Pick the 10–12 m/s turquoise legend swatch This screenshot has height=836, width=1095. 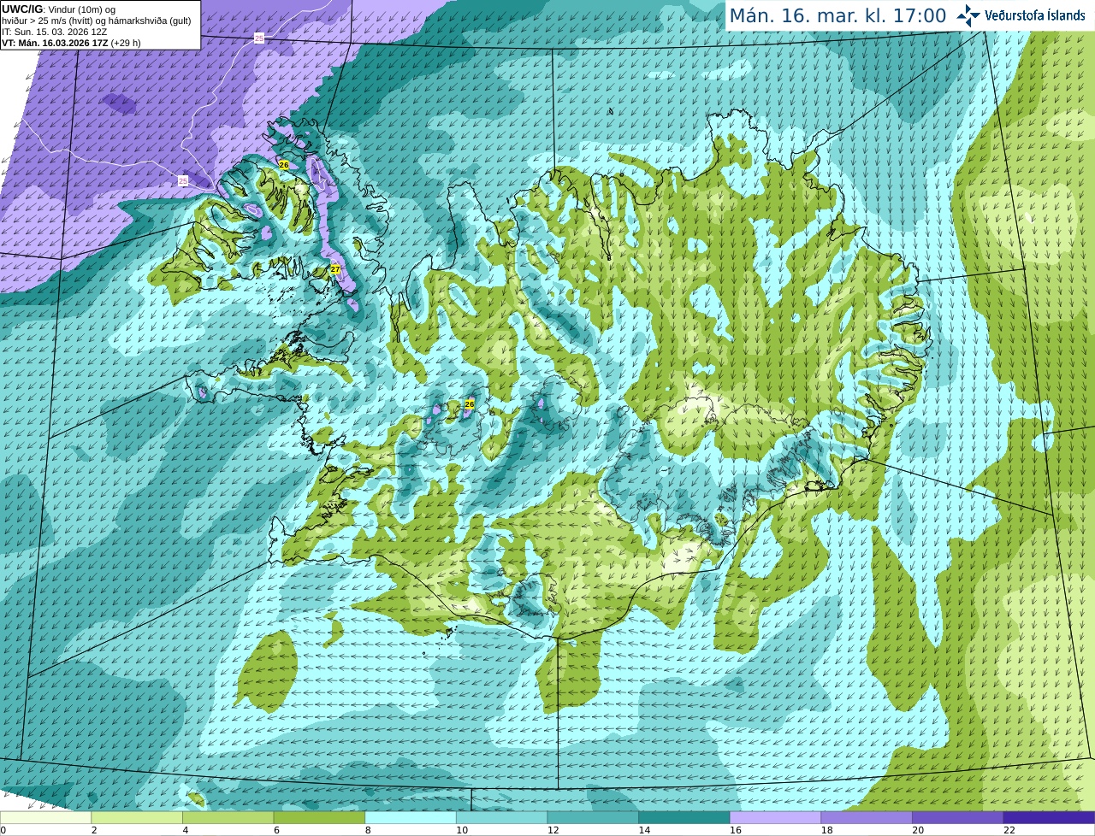click(x=501, y=818)
